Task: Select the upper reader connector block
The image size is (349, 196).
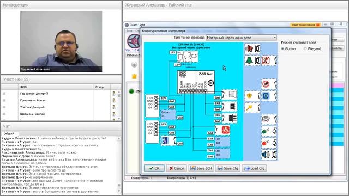Action: click(152, 106)
